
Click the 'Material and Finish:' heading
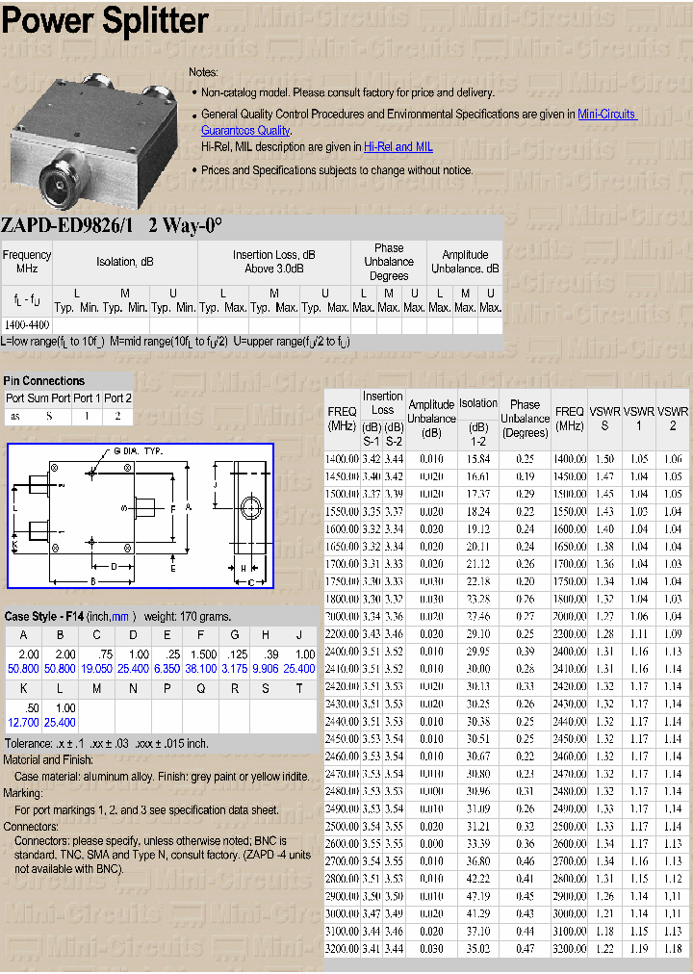48,759
